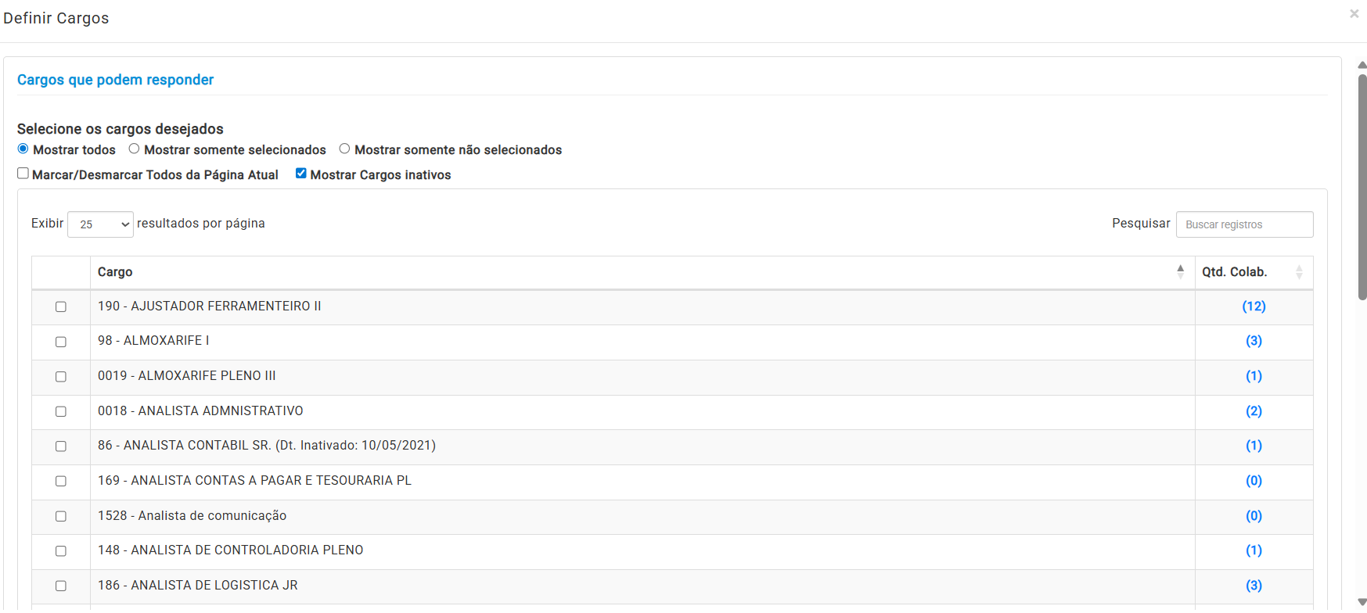
Task: Select Mostrar somente não selecionados option
Action: pos(344,149)
